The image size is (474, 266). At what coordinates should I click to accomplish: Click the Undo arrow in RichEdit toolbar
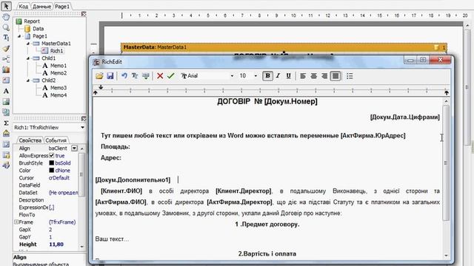tap(124, 75)
